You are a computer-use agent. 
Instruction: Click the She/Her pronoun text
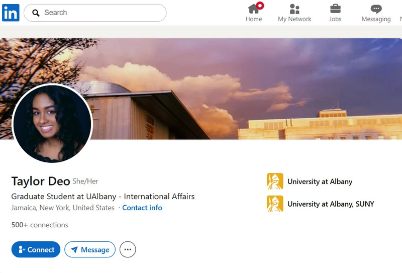pyautogui.click(x=85, y=181)
